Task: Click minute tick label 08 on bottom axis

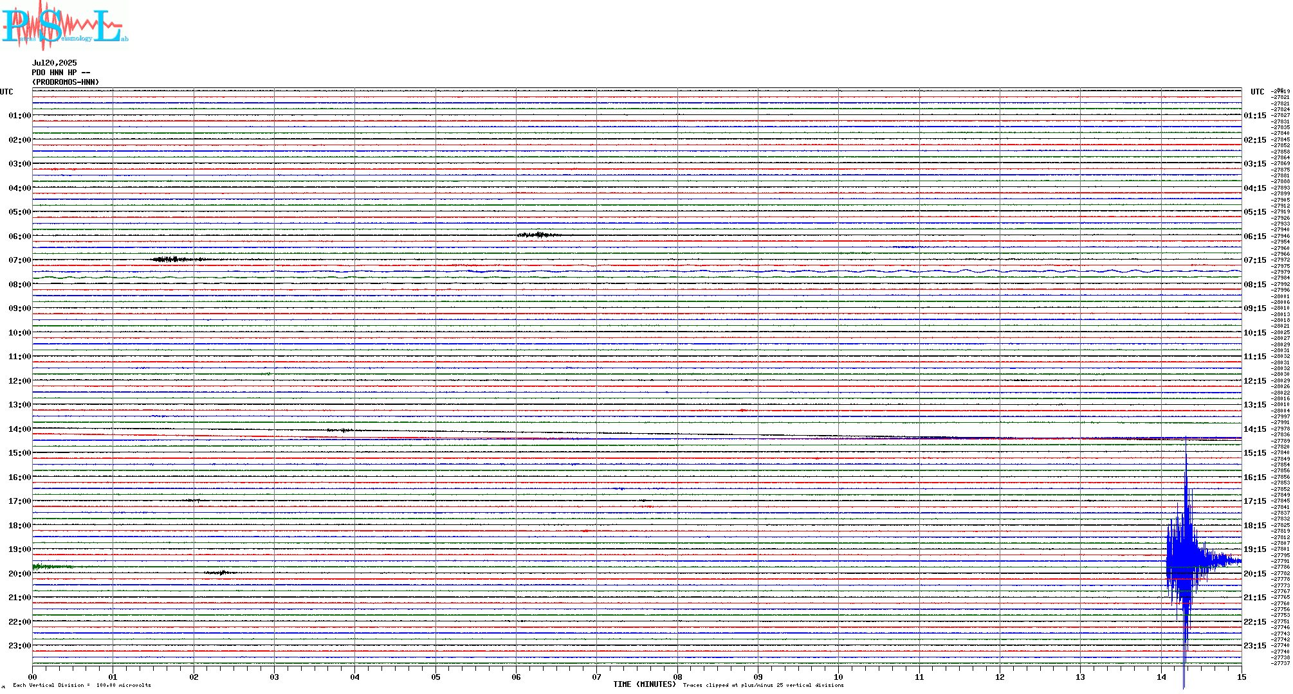Action: pos(677,677)
